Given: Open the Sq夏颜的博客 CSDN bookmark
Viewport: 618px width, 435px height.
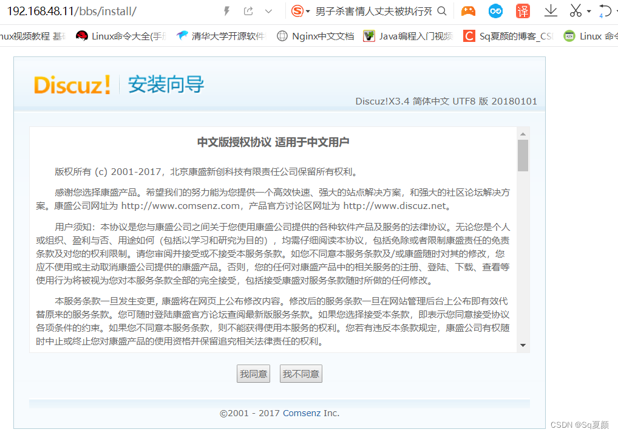Looking at the screenshot, I should click(x=509, y=36).
